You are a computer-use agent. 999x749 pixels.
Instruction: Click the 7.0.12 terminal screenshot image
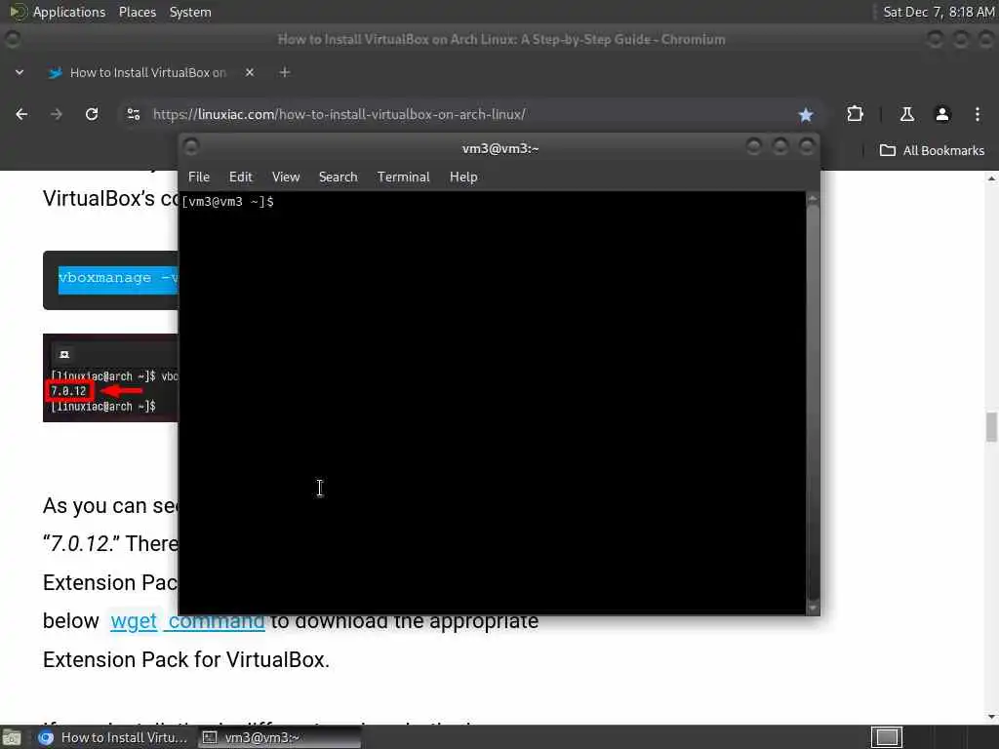(x=111, y=377)
